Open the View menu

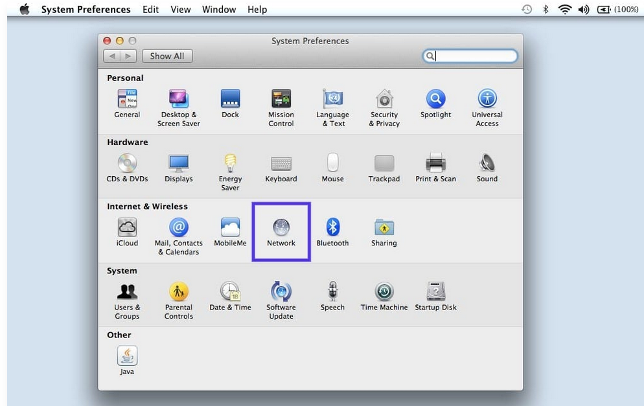[x=181, y=9]
